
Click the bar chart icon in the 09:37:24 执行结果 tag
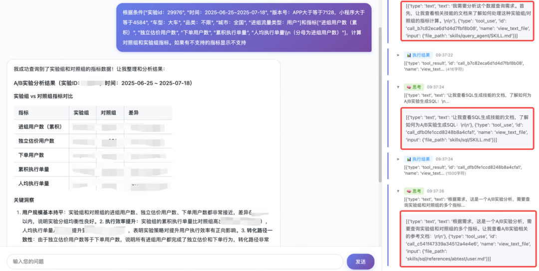point(409,159)
